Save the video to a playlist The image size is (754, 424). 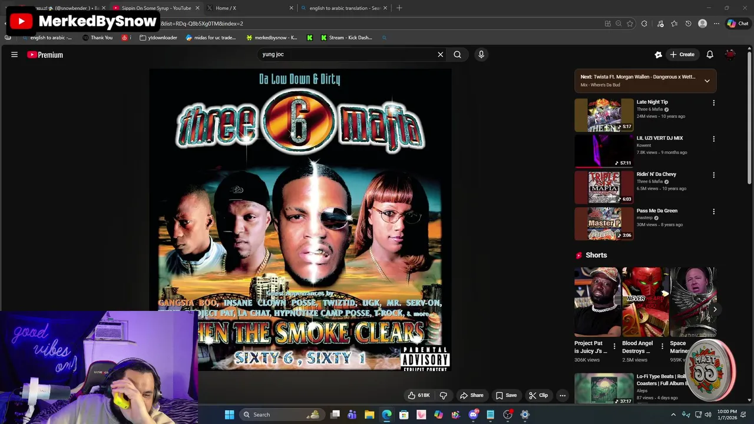pos(506,395)
